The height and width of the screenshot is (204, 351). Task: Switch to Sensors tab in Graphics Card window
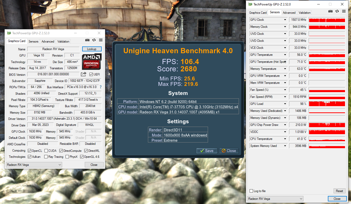tap(34, 42)
